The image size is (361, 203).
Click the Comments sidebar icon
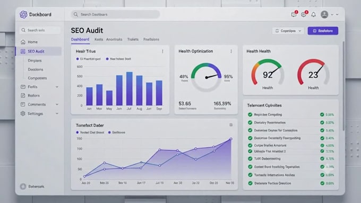click(x=23, y=104)
